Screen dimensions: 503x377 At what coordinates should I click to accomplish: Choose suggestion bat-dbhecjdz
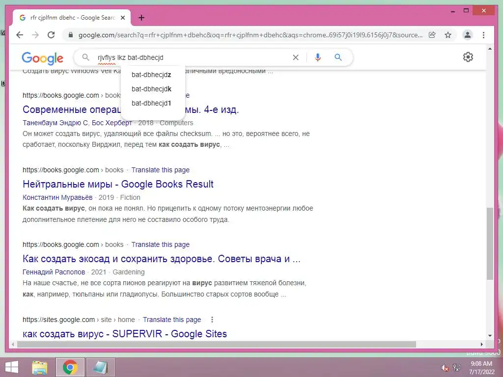click(x=151, y=75)
